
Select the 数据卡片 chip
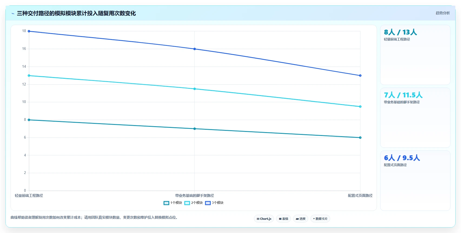pyautogui.click(x=320, y=219)
